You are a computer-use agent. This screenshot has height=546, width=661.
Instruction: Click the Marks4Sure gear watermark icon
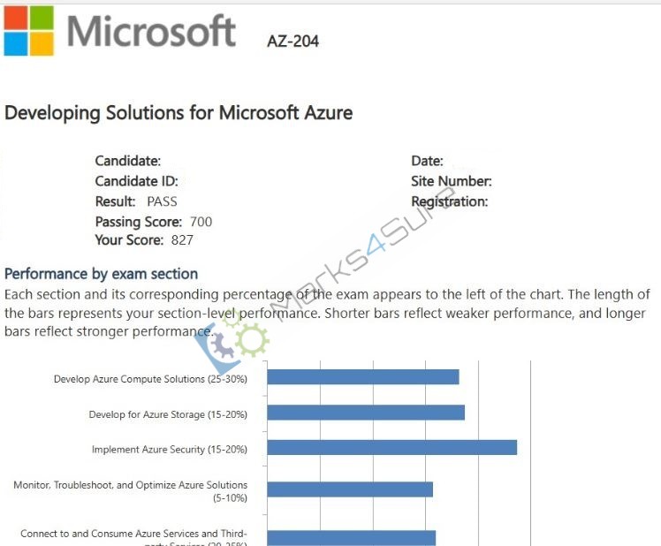[x=231, y=343]
